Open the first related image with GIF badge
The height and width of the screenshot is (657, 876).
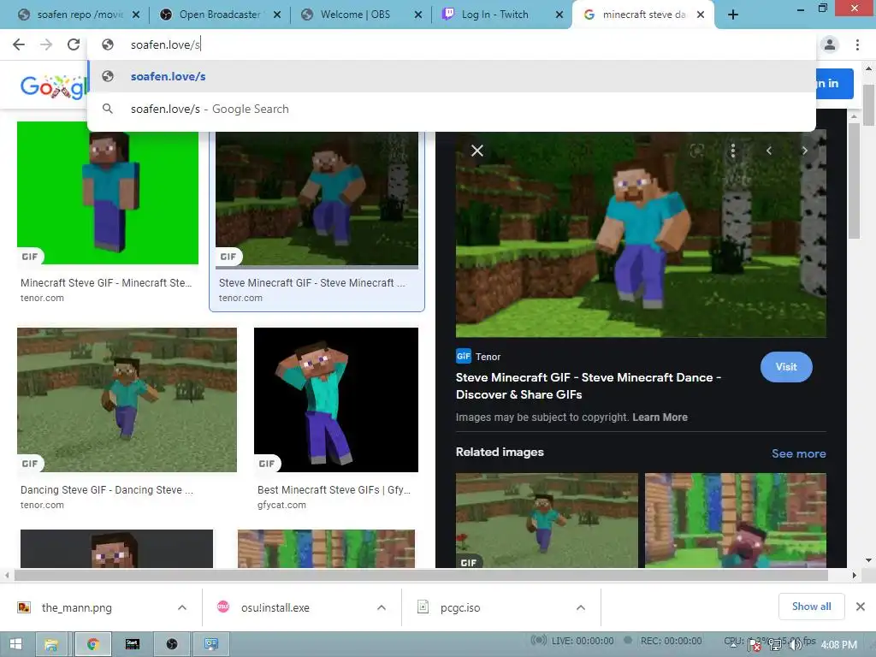[x=547, y=520]
